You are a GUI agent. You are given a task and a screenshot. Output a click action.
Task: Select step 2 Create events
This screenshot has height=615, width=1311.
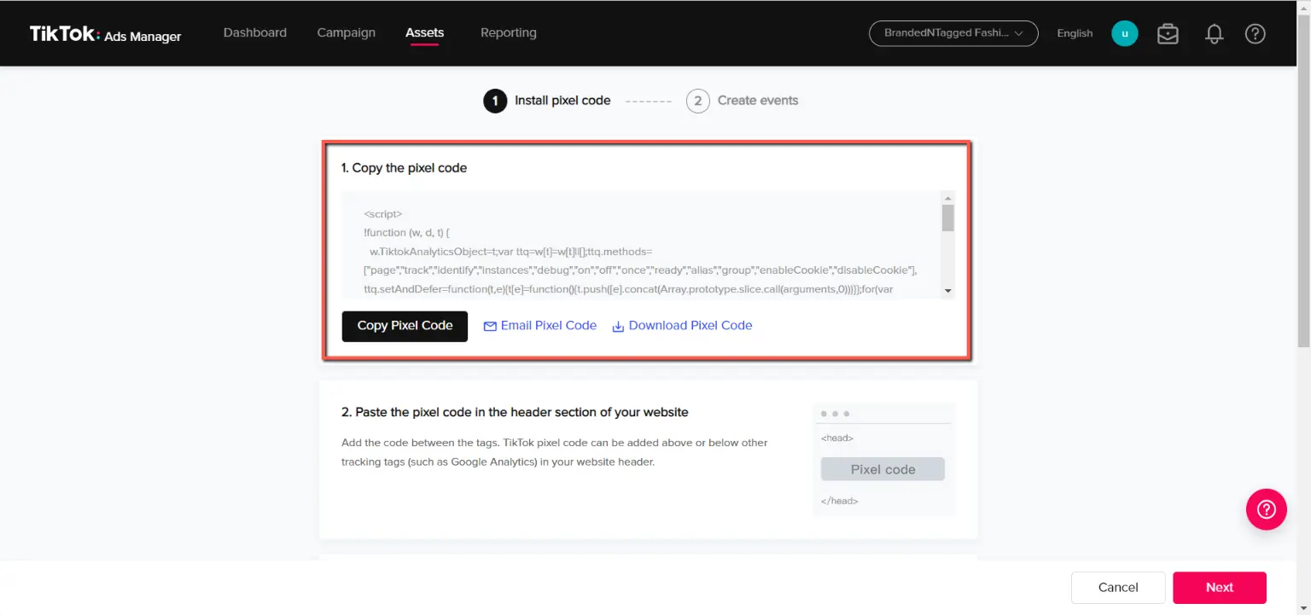tap(742, 101)
